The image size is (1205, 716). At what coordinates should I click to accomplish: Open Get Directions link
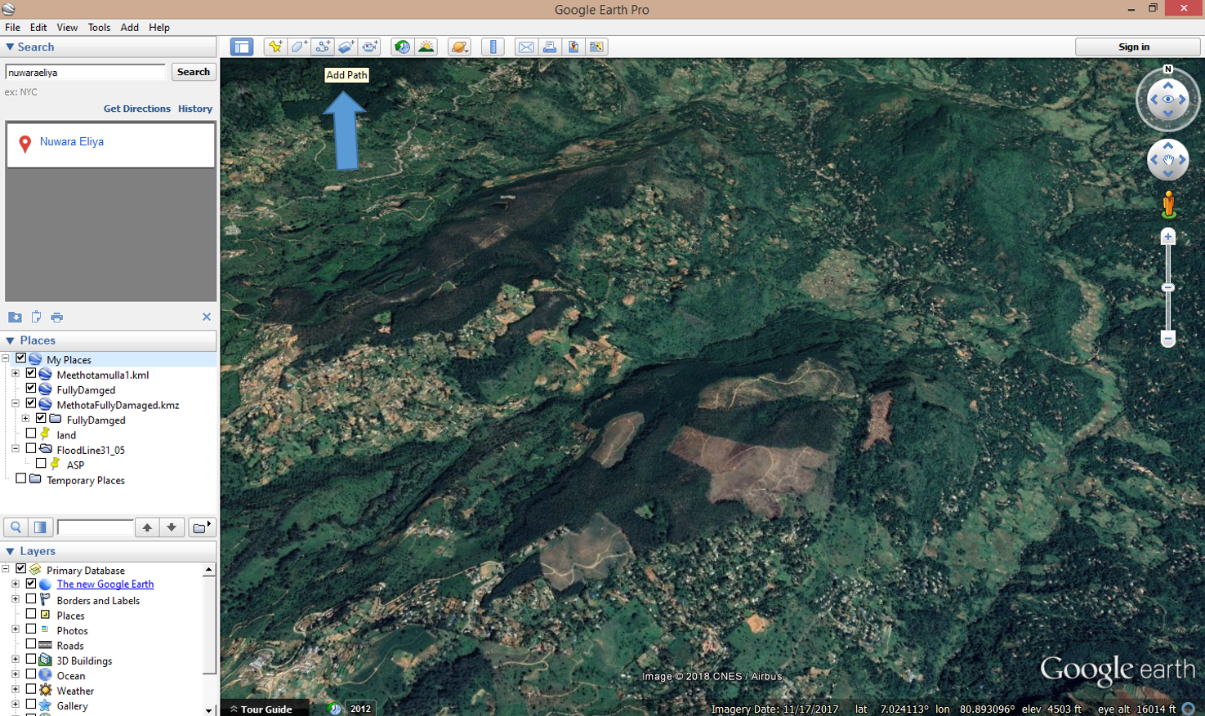click(x=136, y=109)
